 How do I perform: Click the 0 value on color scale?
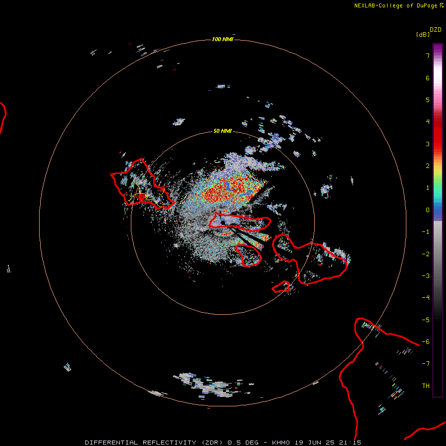[428, 210]
